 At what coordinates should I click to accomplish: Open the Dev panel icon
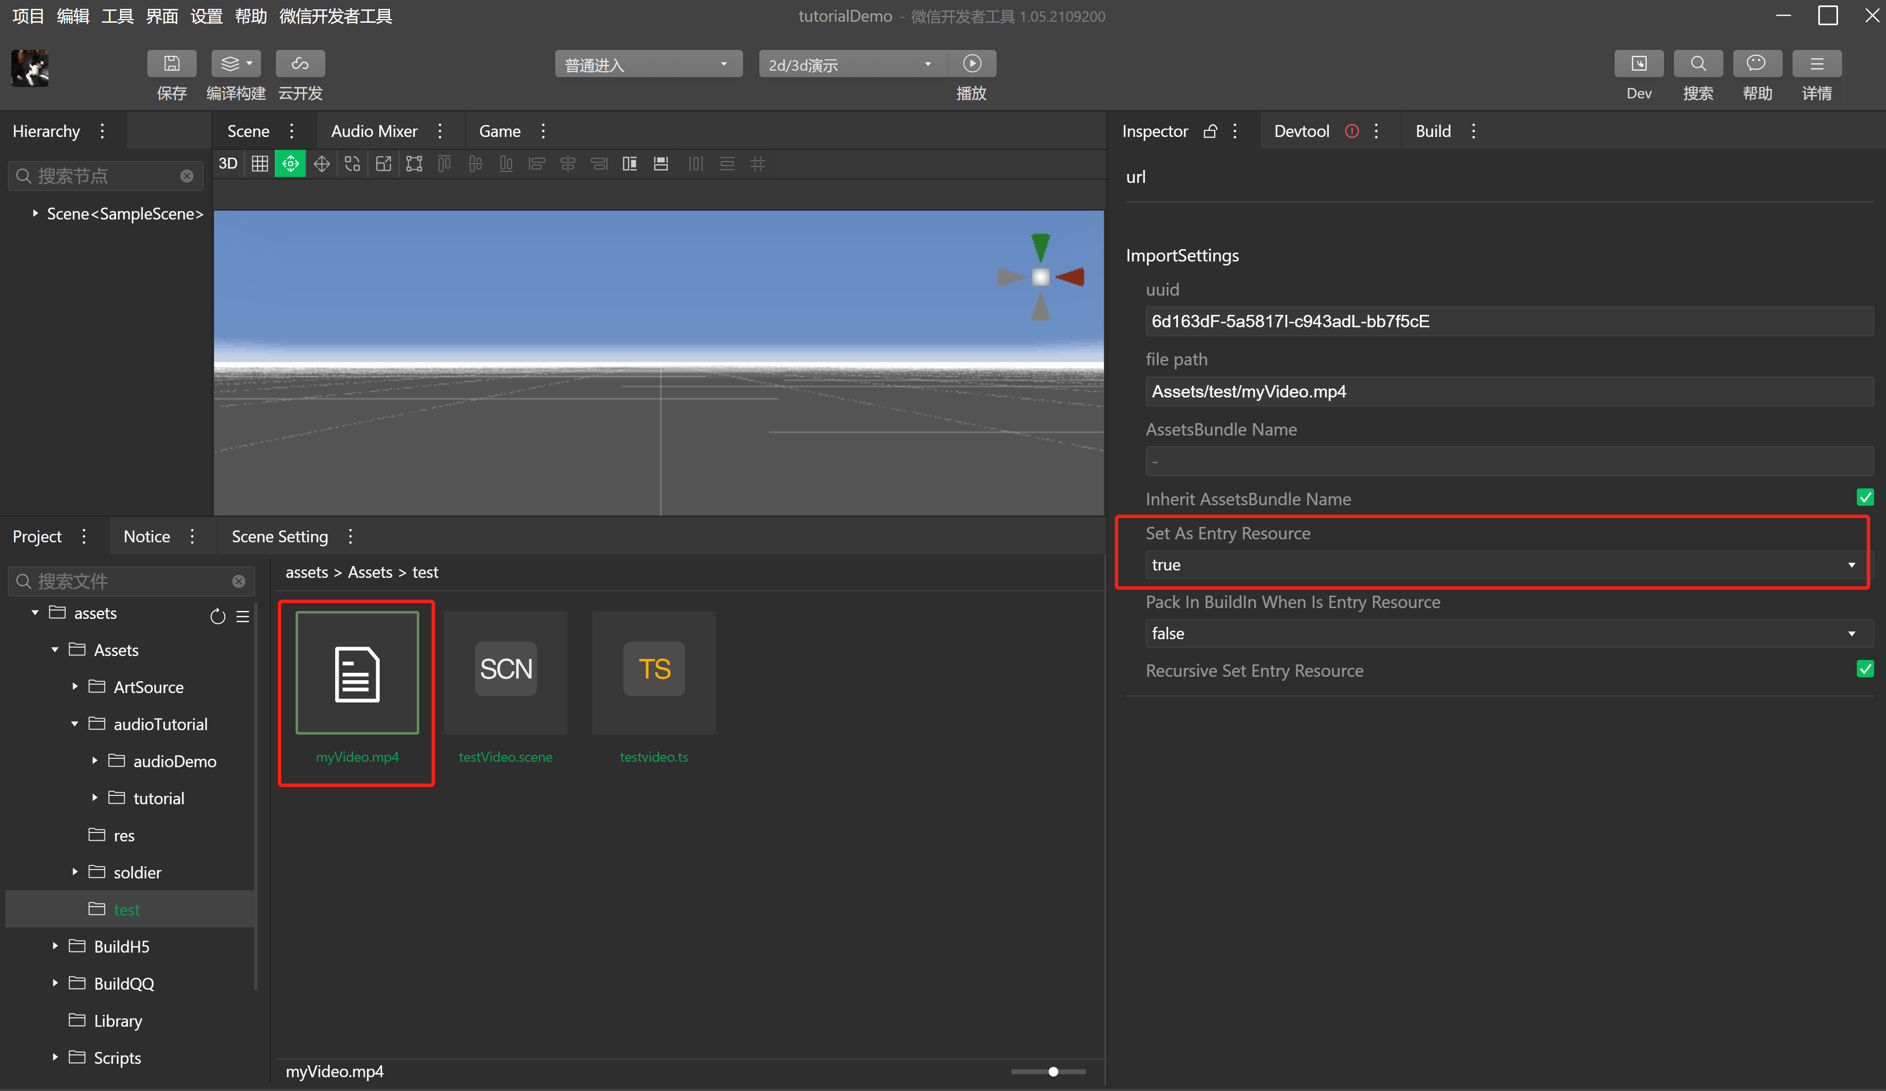(1638, 64)
